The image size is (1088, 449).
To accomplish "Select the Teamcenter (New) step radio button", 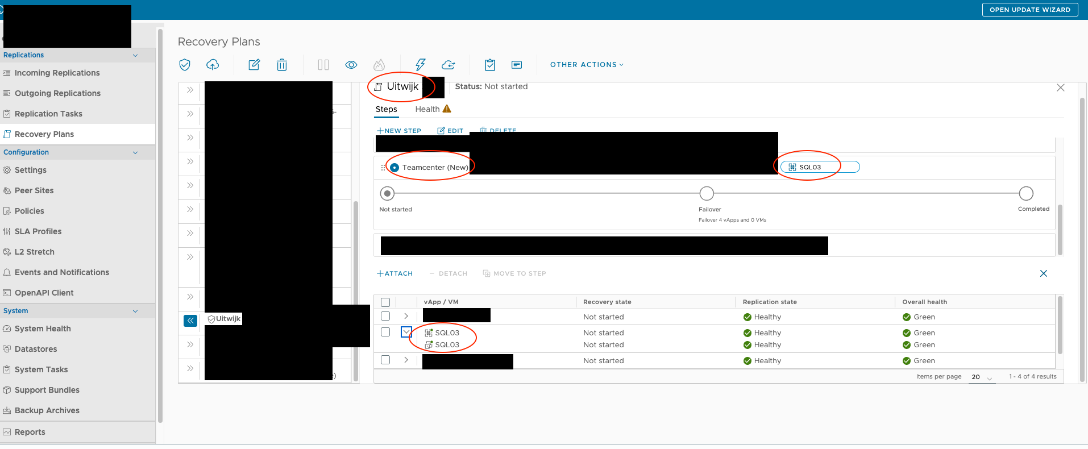I will pos(394,168).
